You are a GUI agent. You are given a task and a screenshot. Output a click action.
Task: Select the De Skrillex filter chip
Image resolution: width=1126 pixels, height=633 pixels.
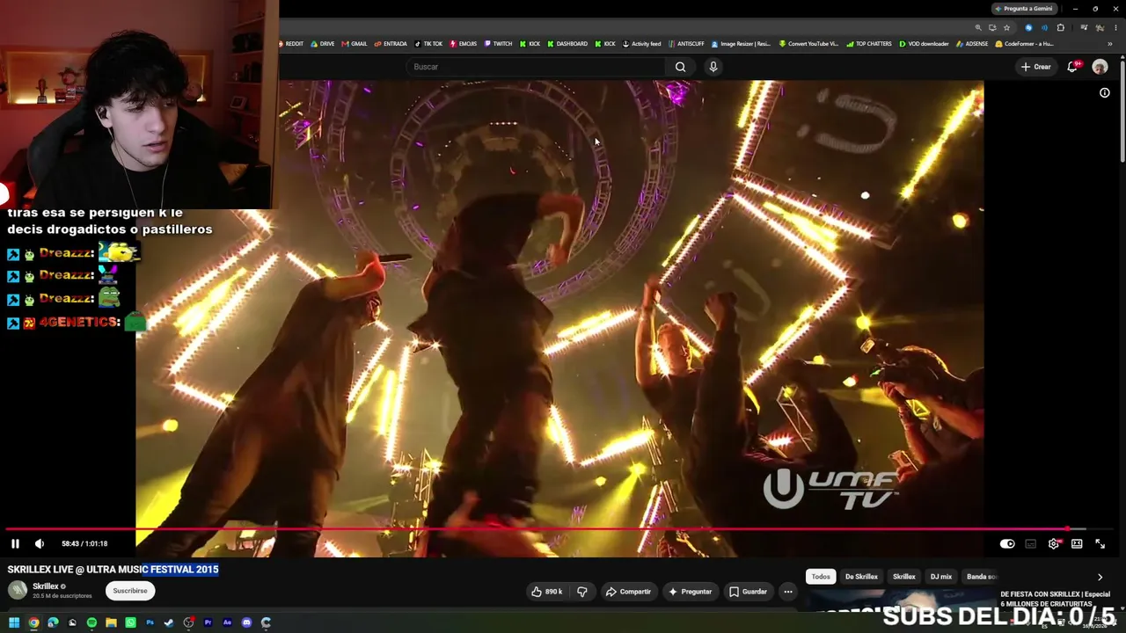pyautogui.click(x=861, y=577)
